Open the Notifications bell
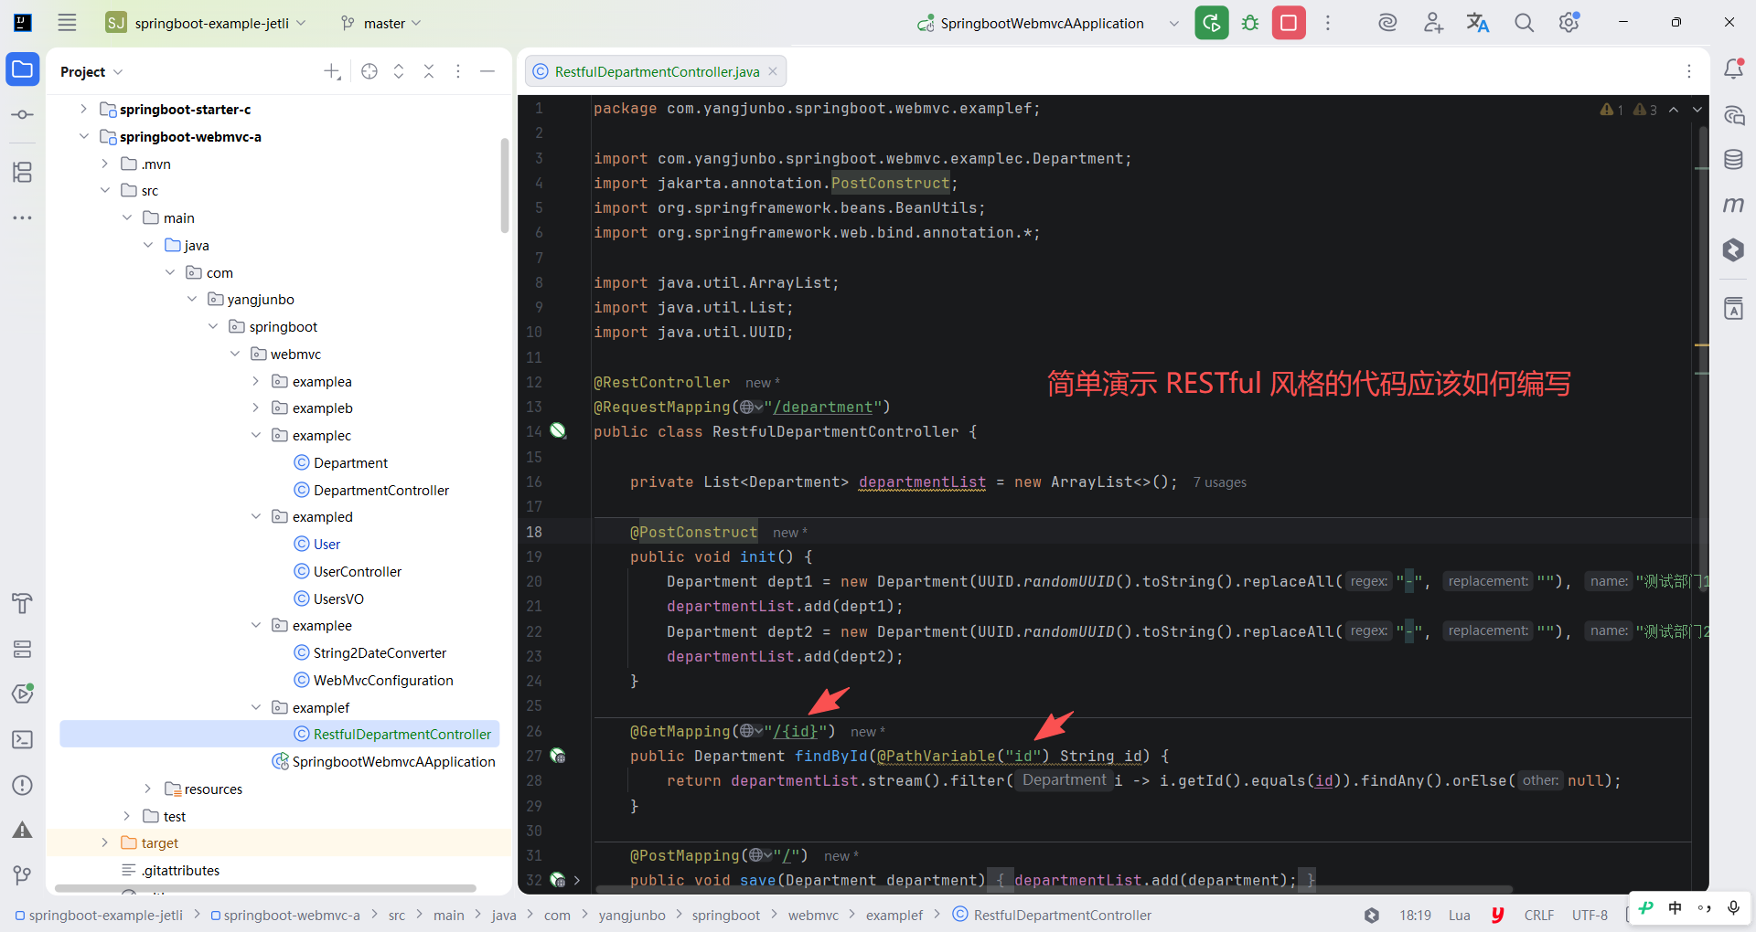Image resolution: width=1756 pixels, height=932 pixels. (x=1733, y=69)
